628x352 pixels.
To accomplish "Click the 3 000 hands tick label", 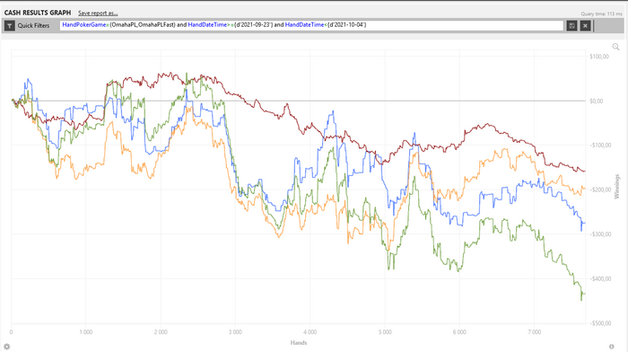I will (x=235, y=332).
